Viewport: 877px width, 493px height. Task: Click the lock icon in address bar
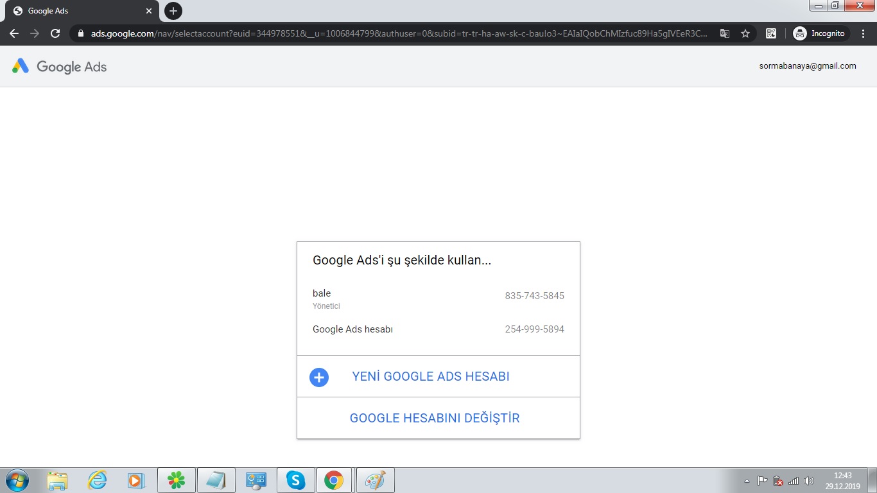point(81,33)
